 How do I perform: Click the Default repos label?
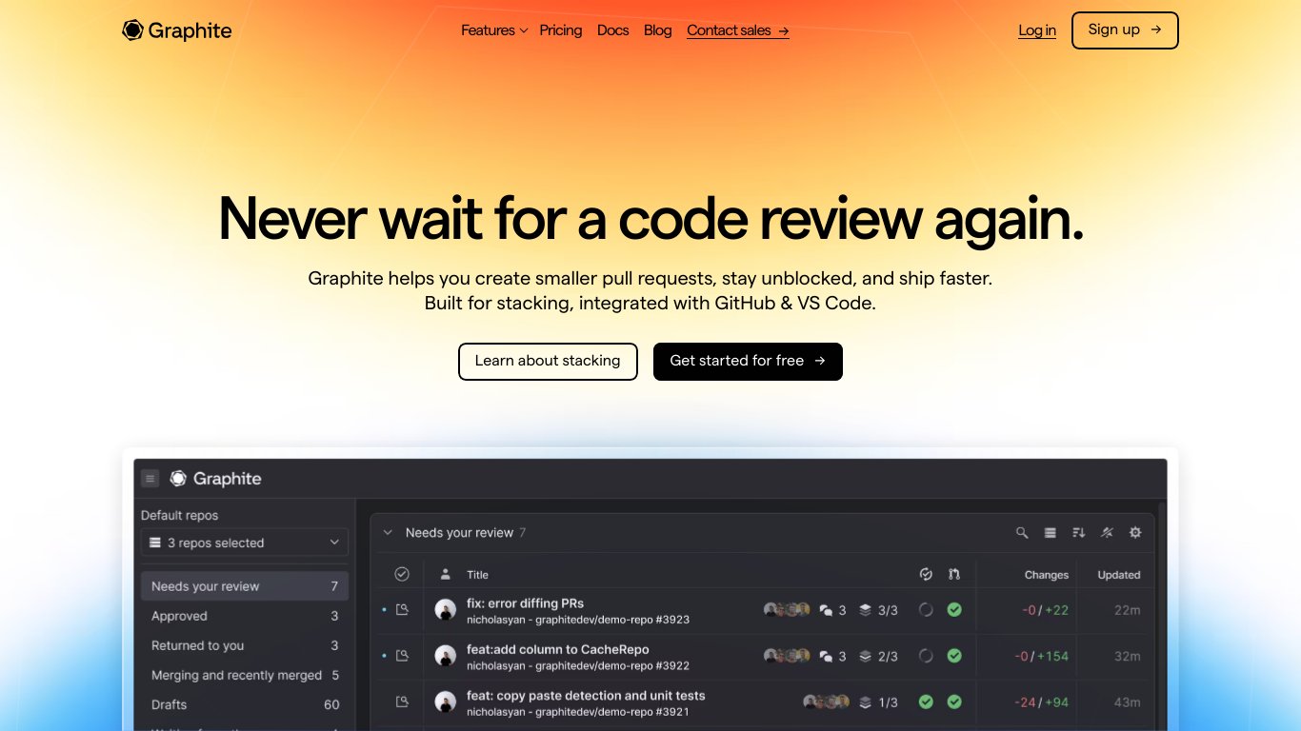coord(179,515)
